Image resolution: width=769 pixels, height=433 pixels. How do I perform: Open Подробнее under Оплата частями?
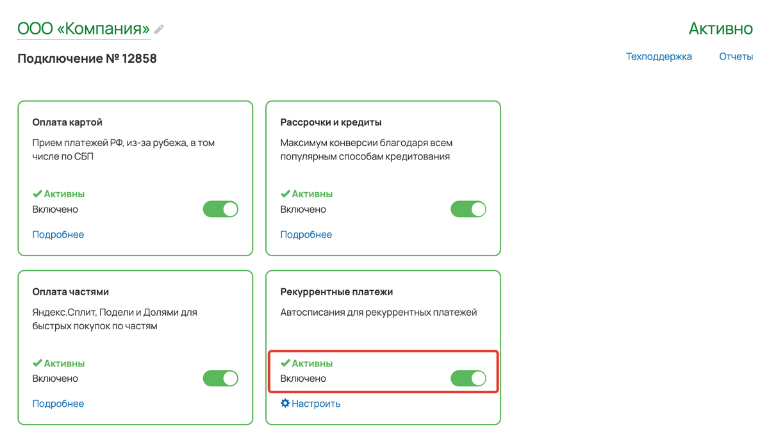coord(58,404)
